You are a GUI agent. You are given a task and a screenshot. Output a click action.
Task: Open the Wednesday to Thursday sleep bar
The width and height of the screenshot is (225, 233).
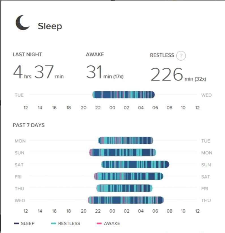(126, 200)
